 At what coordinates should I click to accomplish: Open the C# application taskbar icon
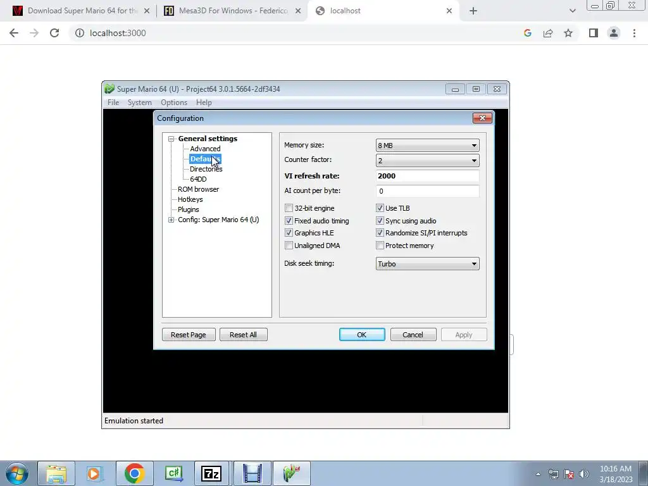[x=173, y=473]
